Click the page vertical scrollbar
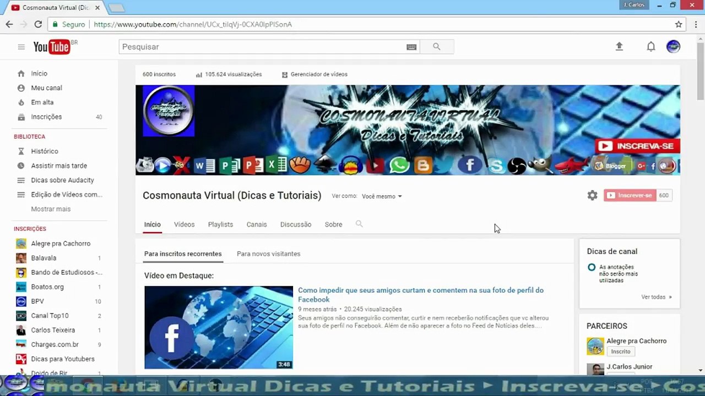The width and height of the screenshot is (705, 396). 700,71
